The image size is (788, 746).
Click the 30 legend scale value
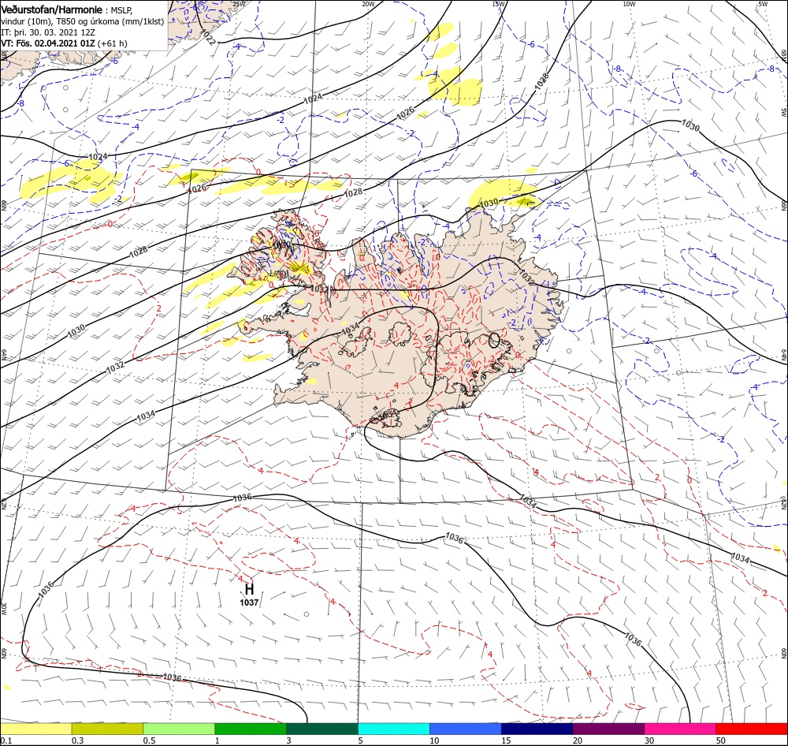(x=649, y=740)
